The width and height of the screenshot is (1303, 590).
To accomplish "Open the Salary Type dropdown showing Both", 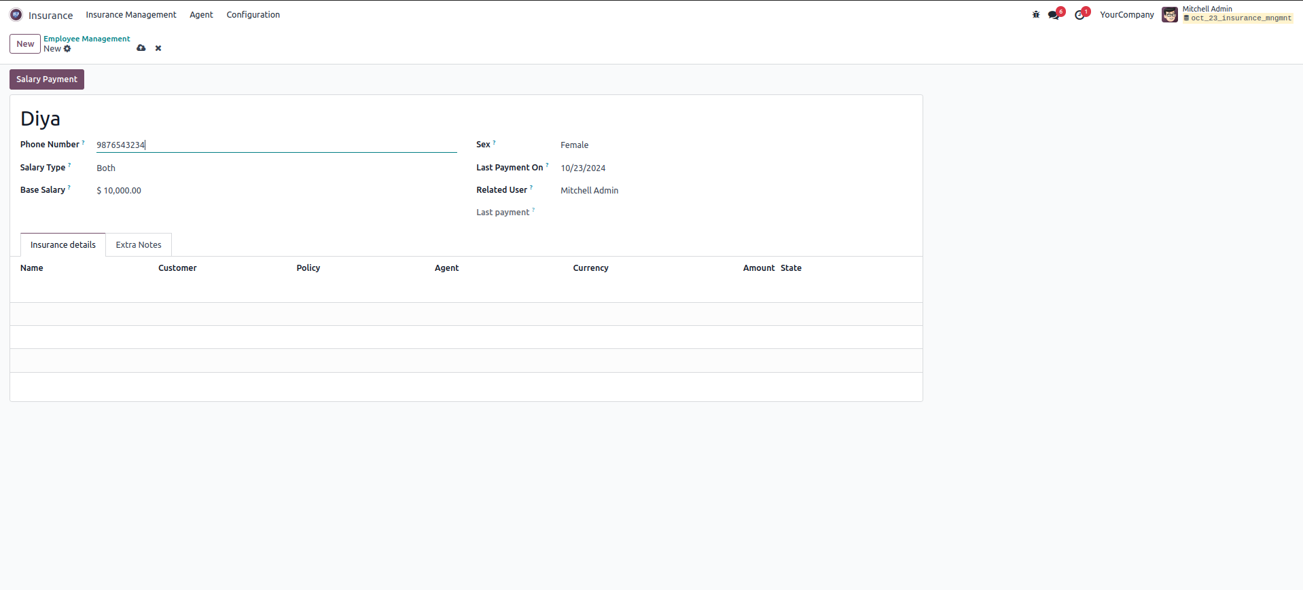I will (x=276, y=168).
